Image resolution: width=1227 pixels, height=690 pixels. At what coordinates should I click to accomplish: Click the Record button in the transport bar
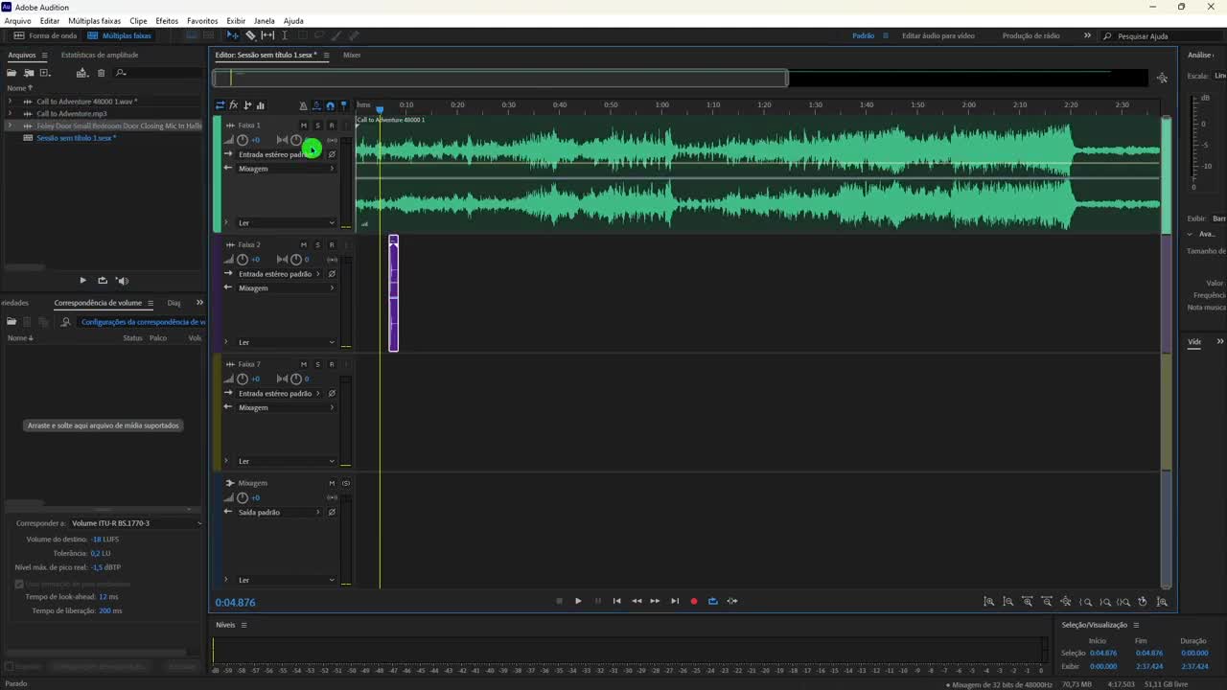click(x=694, y=601)
